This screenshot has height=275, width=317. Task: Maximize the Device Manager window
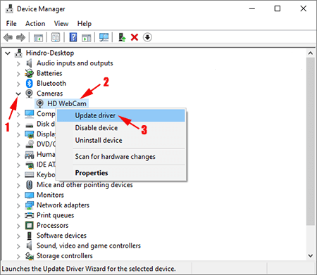tap(278, 9)
